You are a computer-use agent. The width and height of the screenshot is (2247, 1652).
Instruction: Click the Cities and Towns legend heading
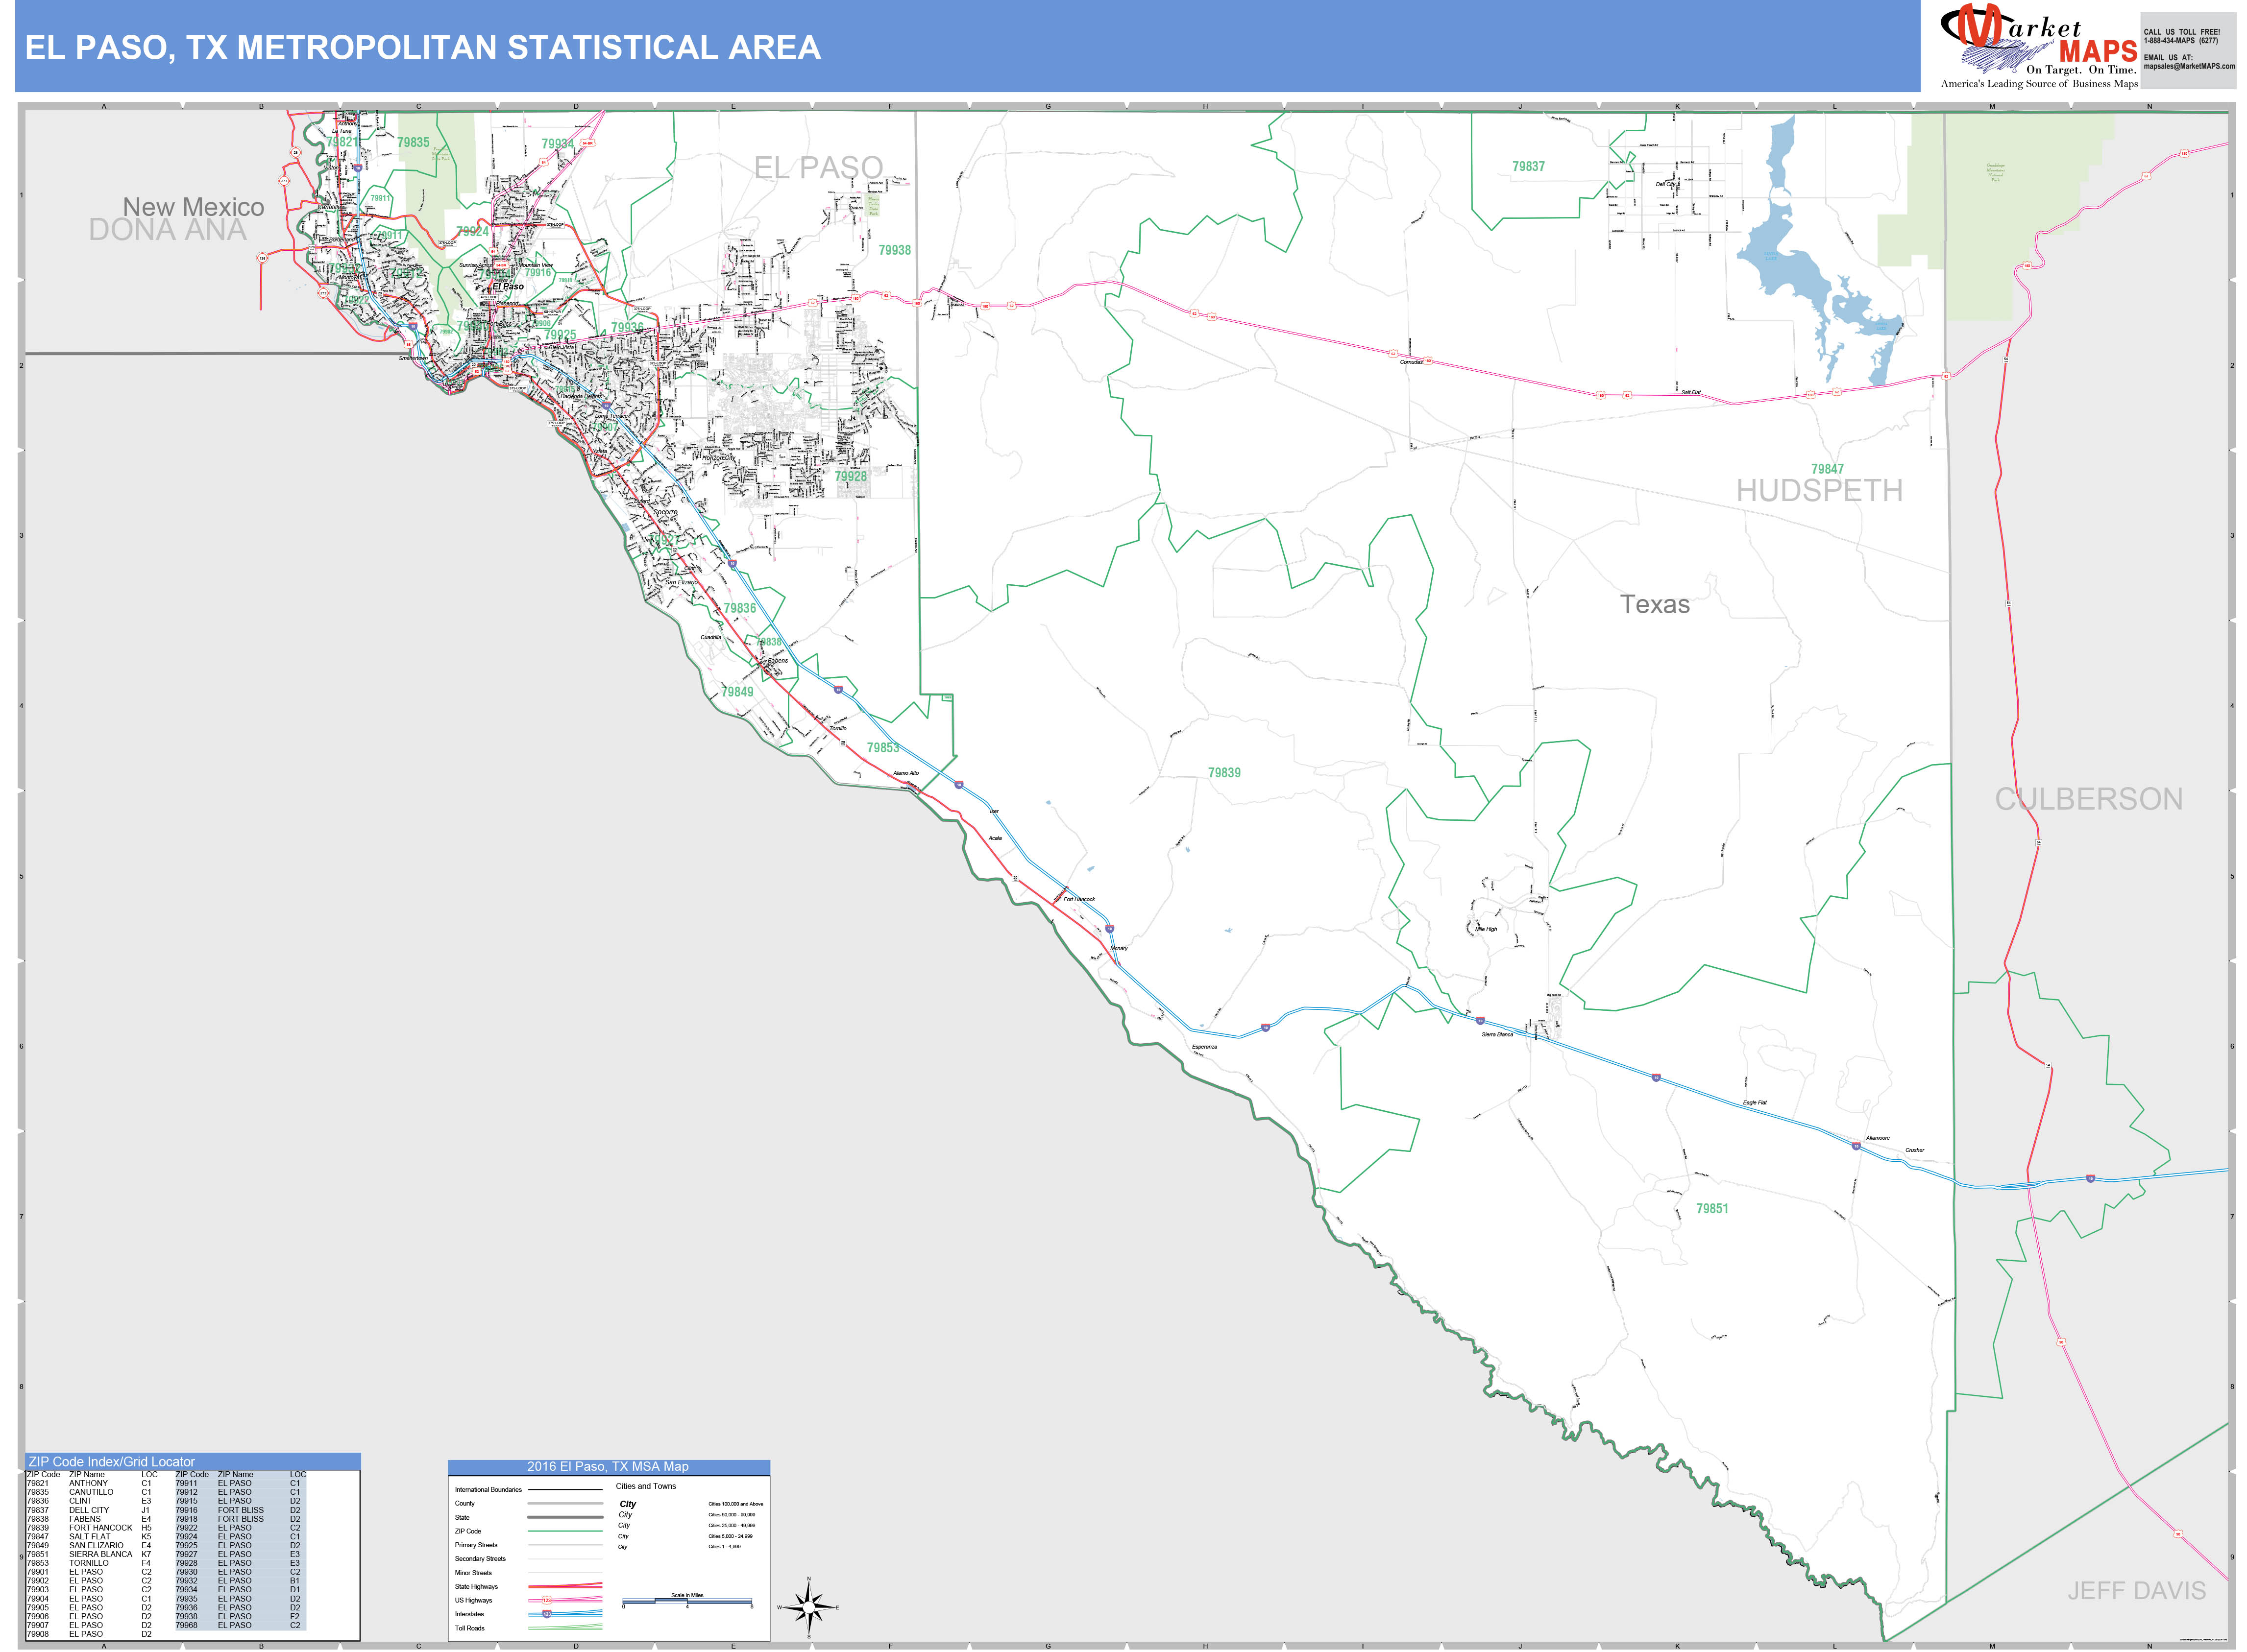tap(645, 1486)
